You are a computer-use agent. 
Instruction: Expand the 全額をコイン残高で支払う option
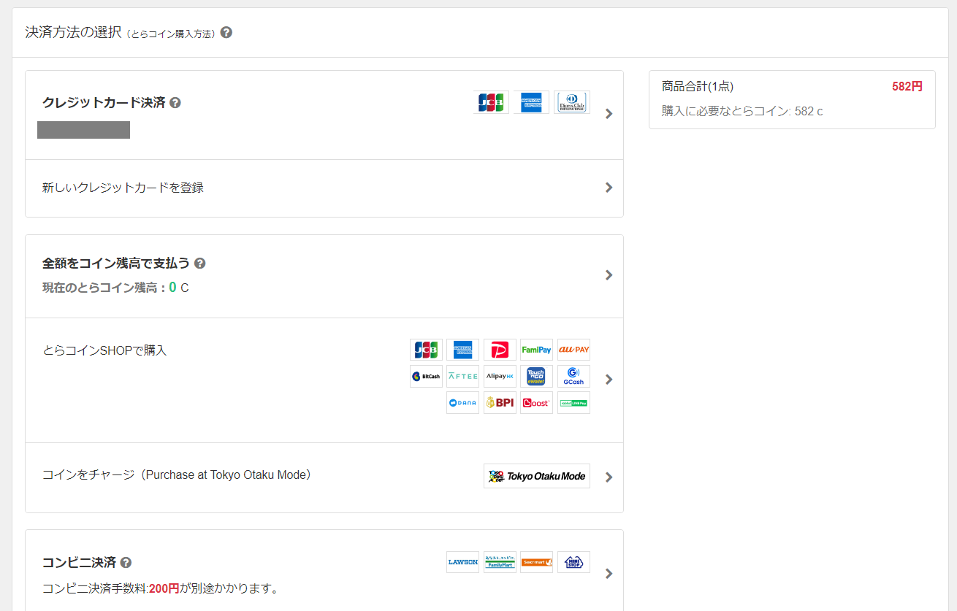[609, 275]
